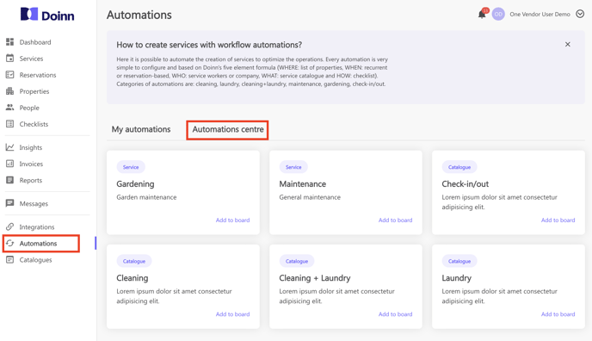Click the 'Garden maintenance' description text
This screenshot has height=341, width=592.
point(146,197)
